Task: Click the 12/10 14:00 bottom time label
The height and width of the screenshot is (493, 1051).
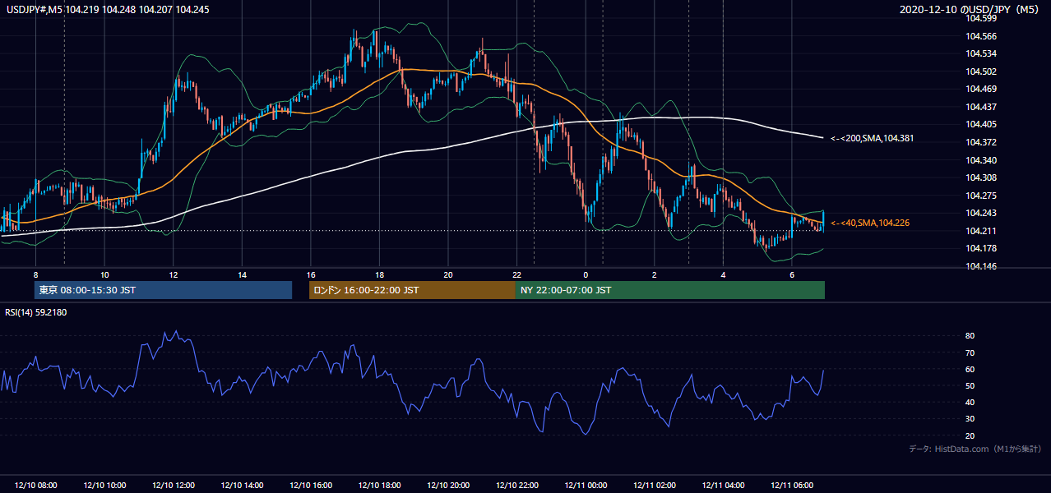Action: 243,486
